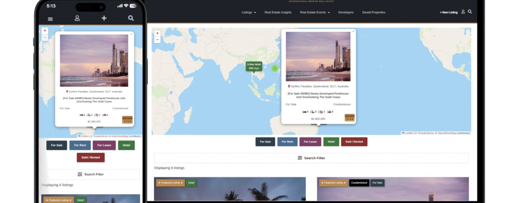Filter desktop listings by For Lease
This screenshot has height=203, width=522.
pos(310,141)
